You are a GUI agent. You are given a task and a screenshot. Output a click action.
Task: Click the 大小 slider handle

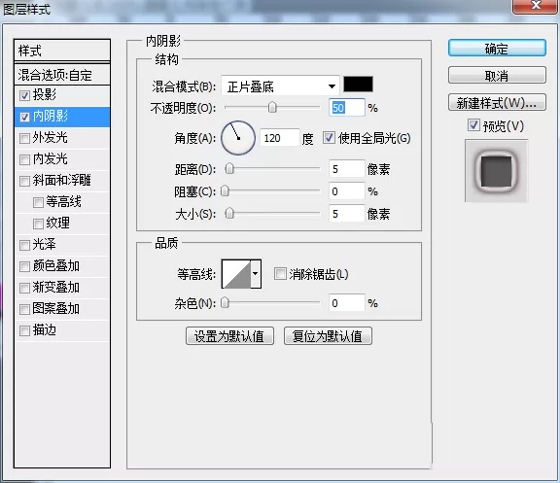pyautogui.click(x=229, y=214)
